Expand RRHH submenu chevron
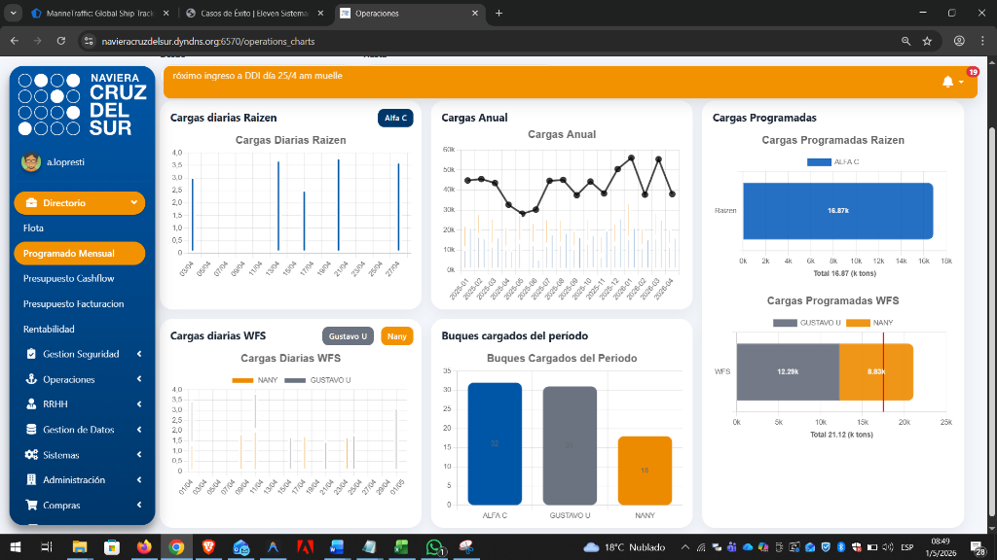 [x=138, y=403]
